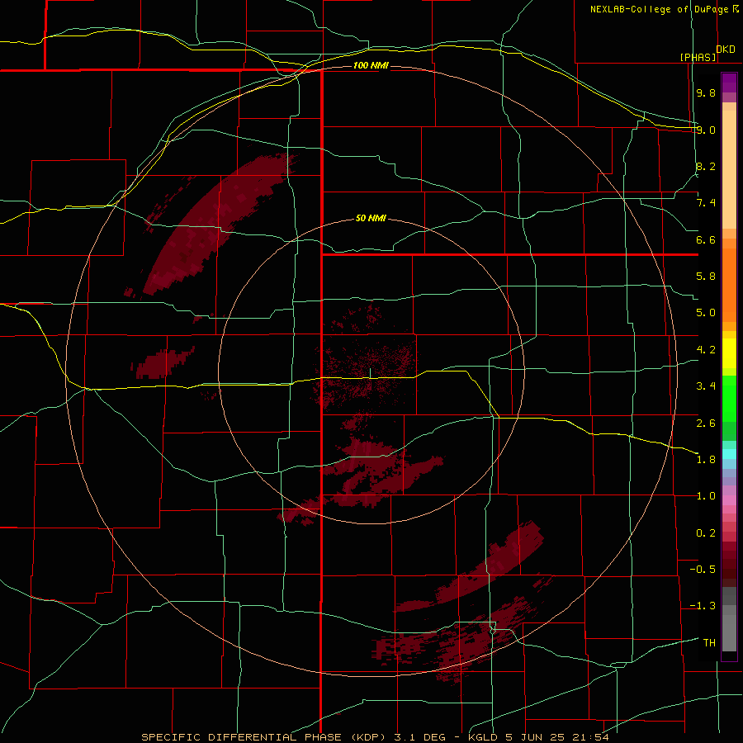Screen dimensions: 743x743
Task: Select the 5.0 scale value
Action: [x=706, y=313]
